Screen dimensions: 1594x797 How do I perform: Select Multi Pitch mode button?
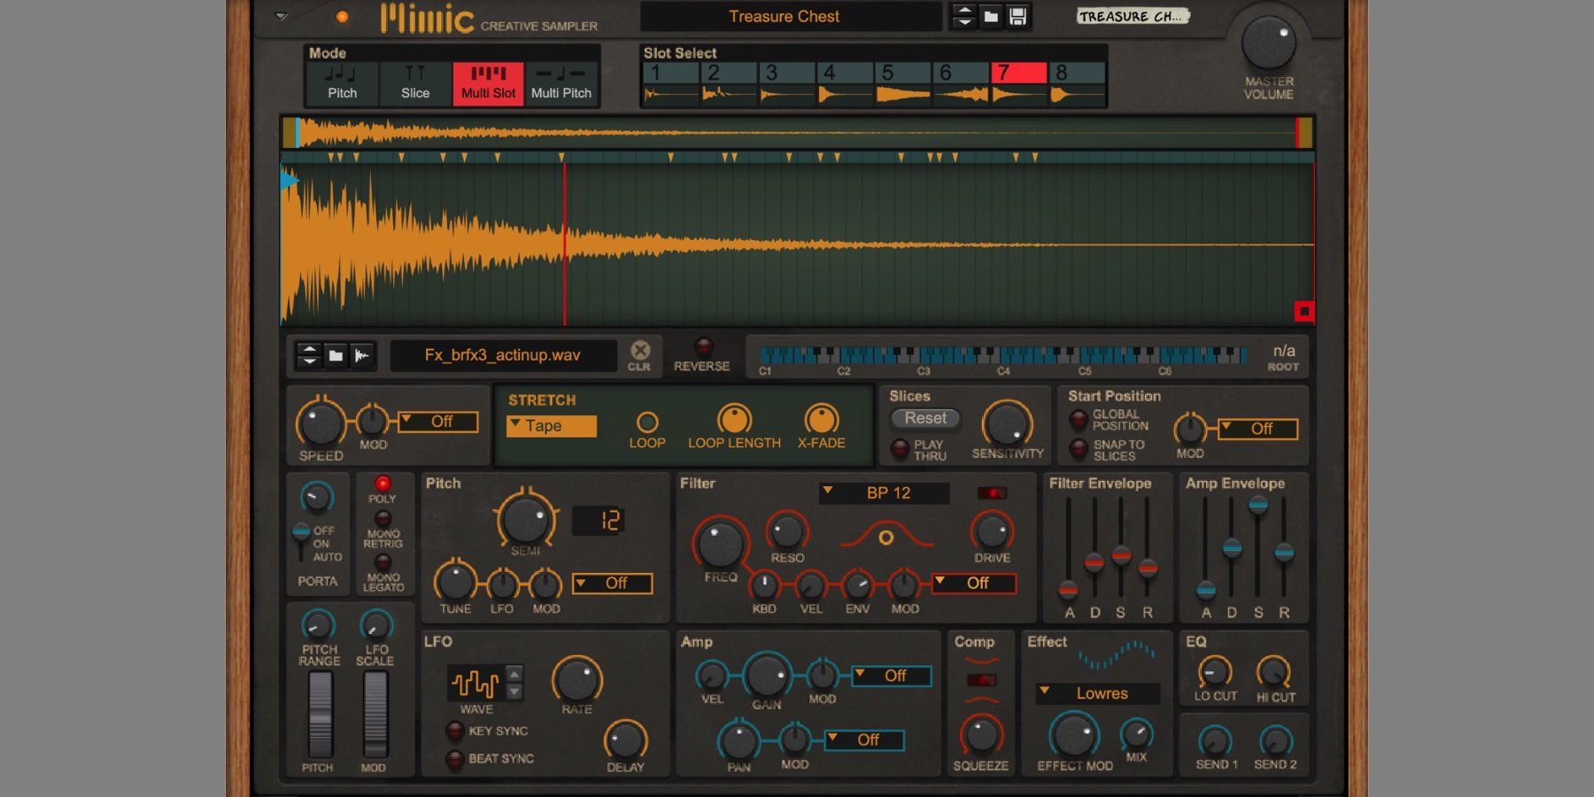[561, 83]
